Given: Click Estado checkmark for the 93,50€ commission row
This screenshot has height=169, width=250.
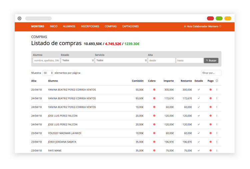Looking at the screenshot, I should click(199, 98).
